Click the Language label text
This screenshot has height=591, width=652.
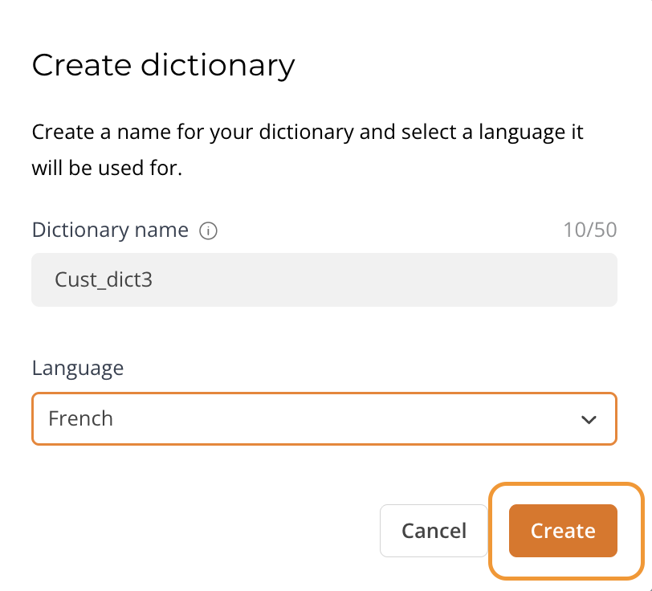point(78,368)
